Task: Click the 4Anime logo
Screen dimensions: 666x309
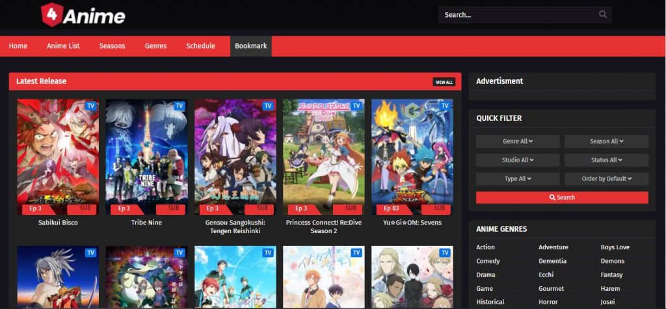Action: coord(83,15)
